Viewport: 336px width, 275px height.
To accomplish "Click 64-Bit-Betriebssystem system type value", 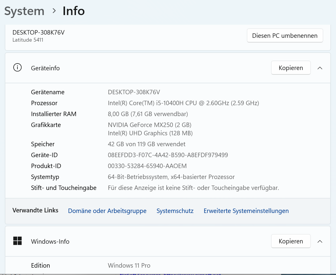I will point(171,177).
